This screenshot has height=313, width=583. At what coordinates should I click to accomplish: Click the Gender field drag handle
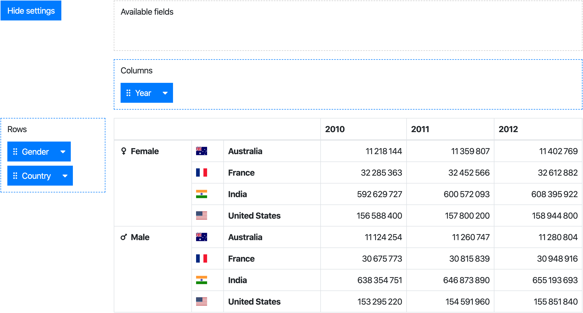click(15, 152)
